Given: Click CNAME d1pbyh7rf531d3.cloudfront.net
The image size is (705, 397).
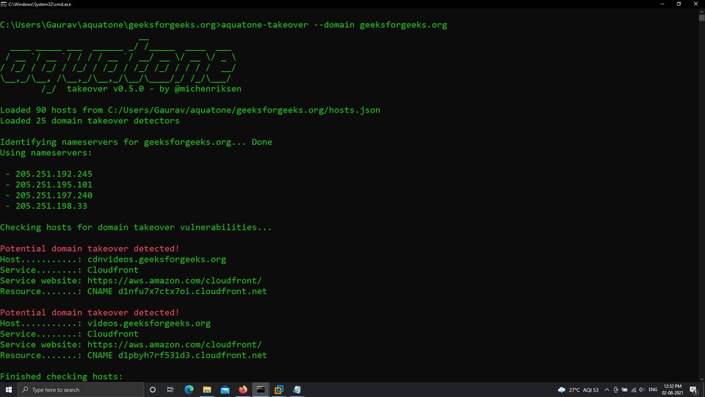Looking at the screenshot, I should point(177,355).
